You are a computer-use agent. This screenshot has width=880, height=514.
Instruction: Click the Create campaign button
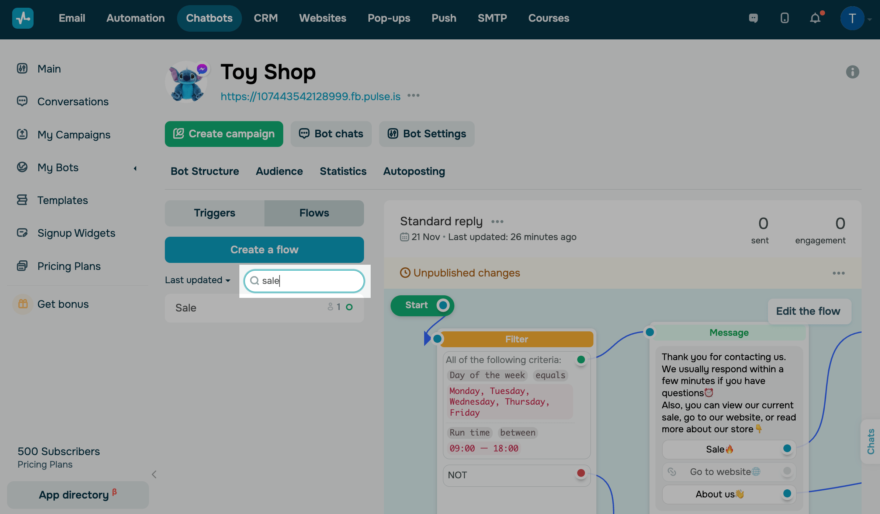click(x=224, y=134)
